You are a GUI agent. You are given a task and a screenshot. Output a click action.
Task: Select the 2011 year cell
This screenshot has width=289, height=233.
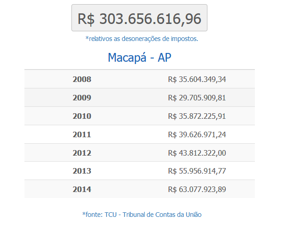tap(82, 134)
